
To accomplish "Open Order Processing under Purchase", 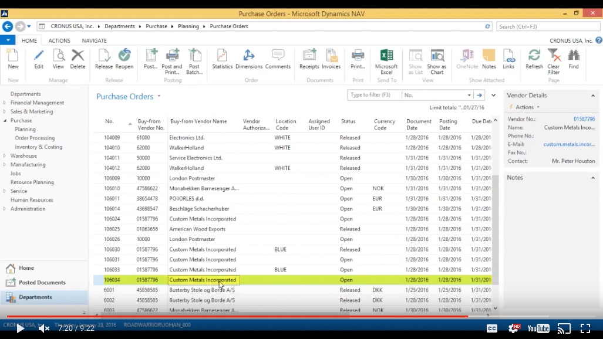I will [35, 138].
